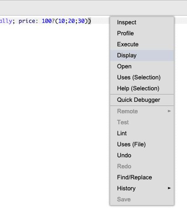Choose Inspect from the context menu

(142, 22)
